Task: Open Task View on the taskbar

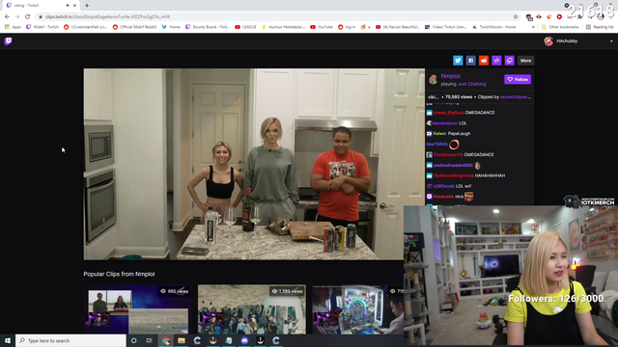Action: point(150,340)
